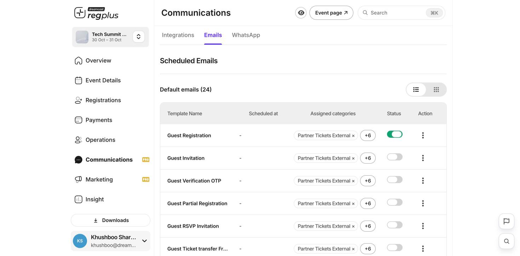Click the Tech Summit event thumbnail
This screenshot has height=256, width=520.
click(82, 37)
